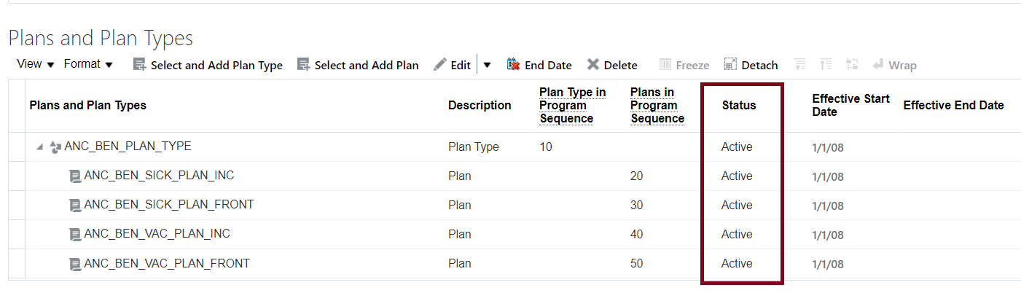Click the Detach table icon
Image resolution: width=1021 pixels, height=301 pixels.
(x=730, y=65)
